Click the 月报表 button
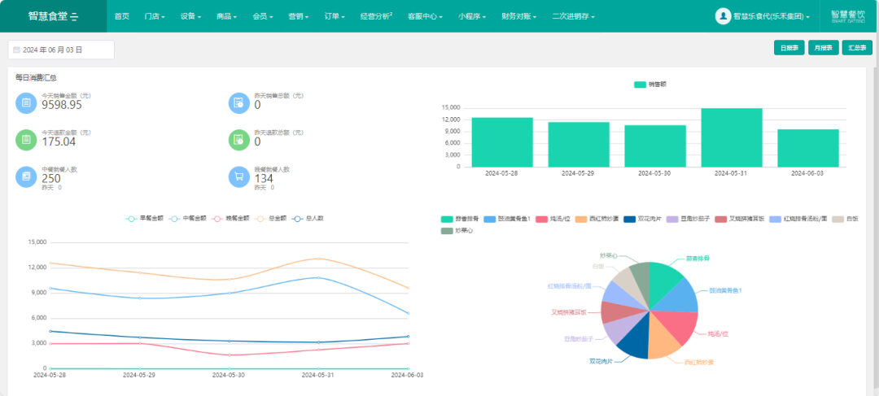The height and width of the screenshot is (396, 879). pyautogui.click(x=824, y=48)
